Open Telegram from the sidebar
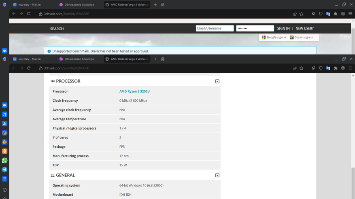355x199 pixels. point(4,170)
